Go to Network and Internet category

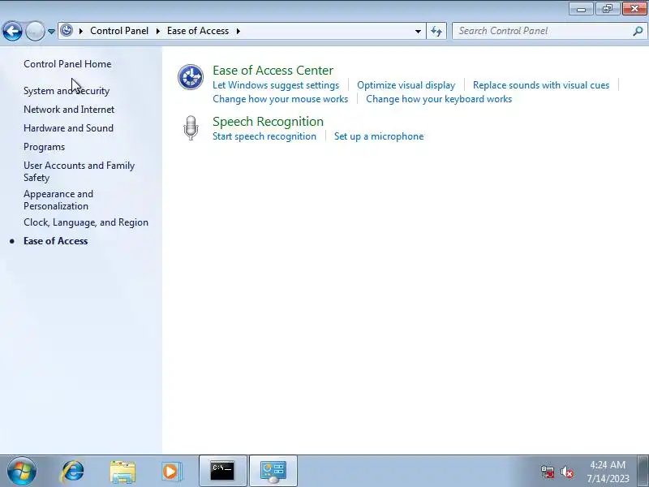69,110
